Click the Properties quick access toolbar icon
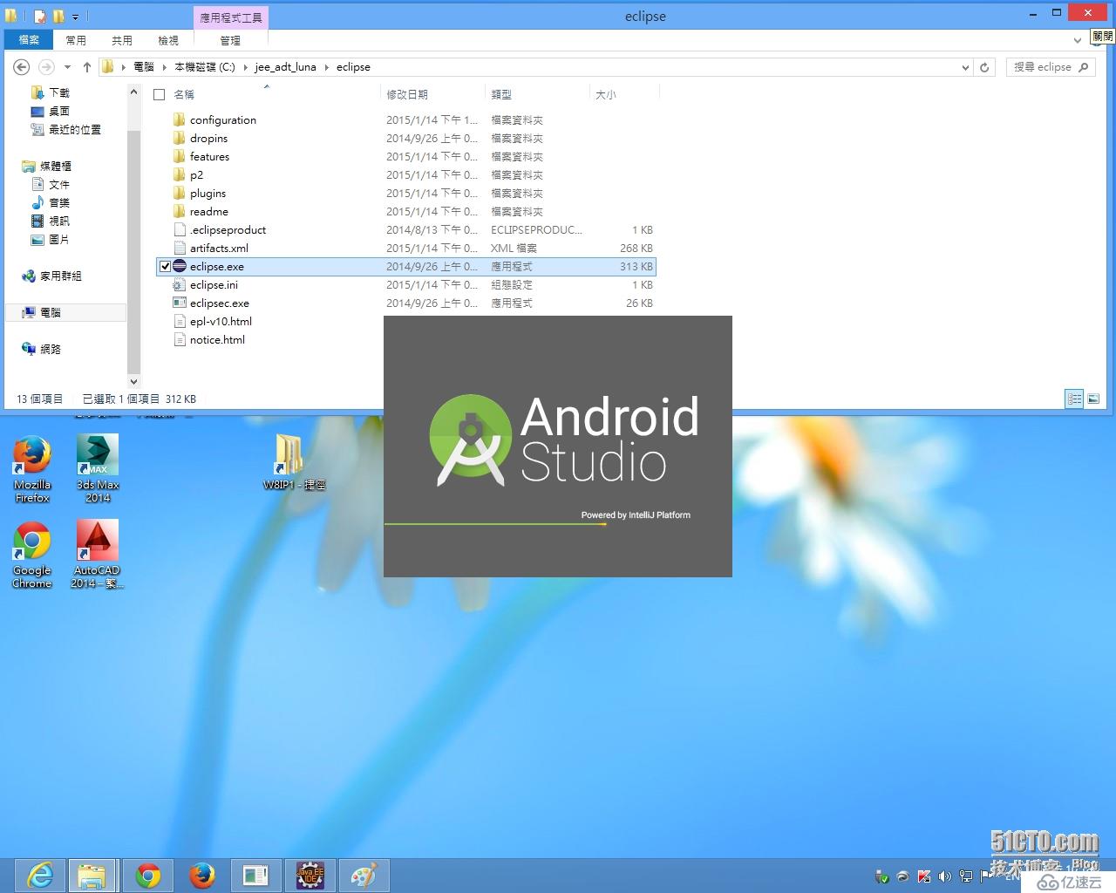This screenshot has height=893, width=1116. pos(40,16)
